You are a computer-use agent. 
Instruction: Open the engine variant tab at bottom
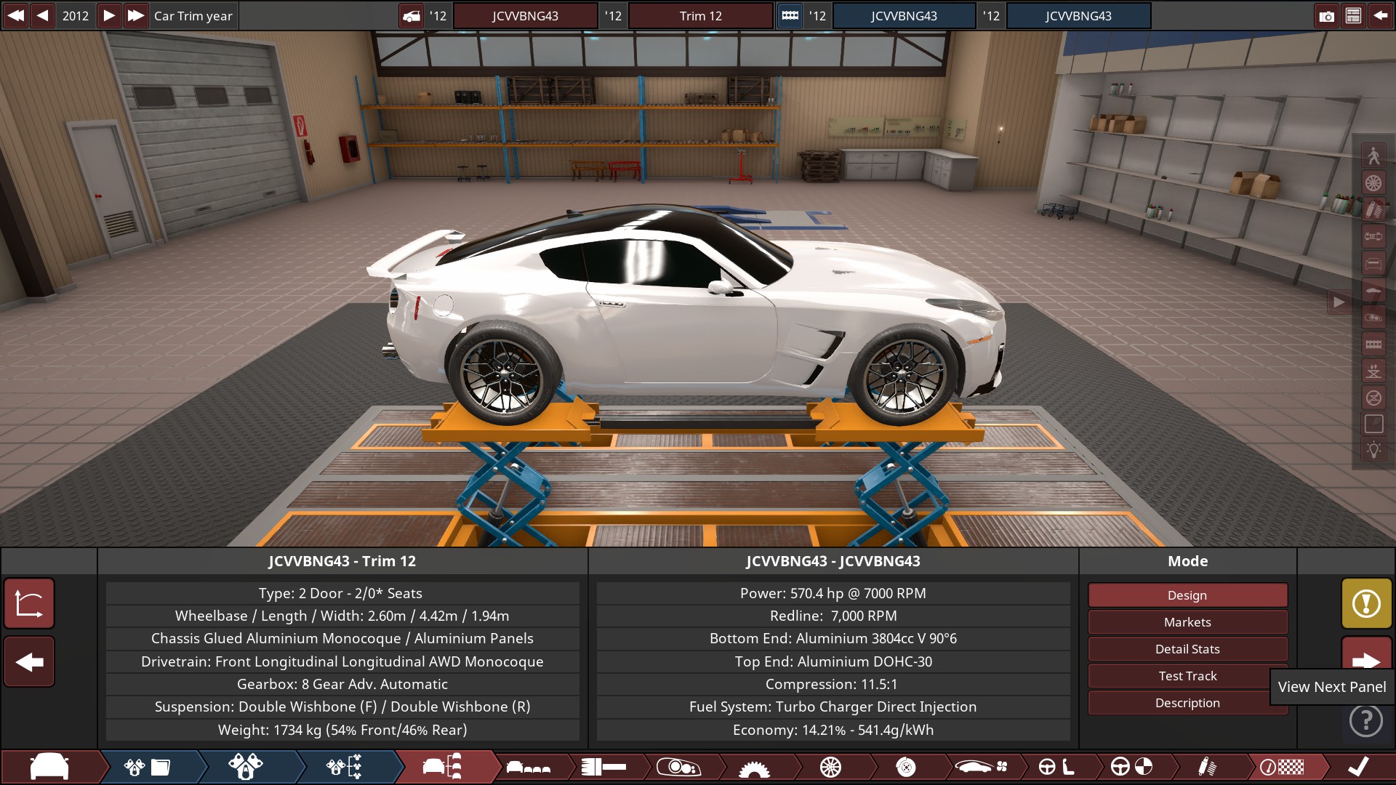point(246,767)
